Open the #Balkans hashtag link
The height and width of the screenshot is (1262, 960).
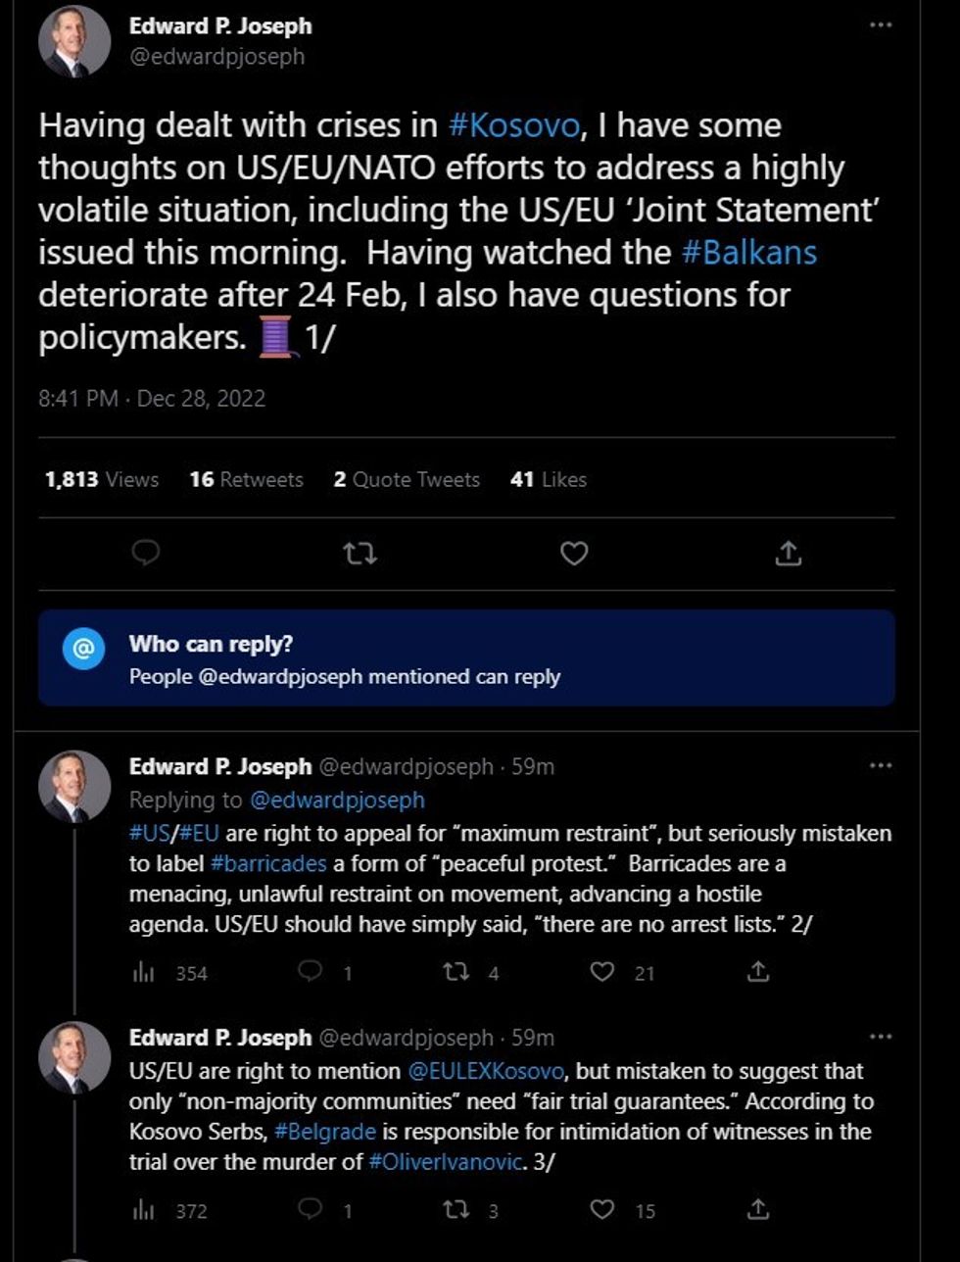749,252
